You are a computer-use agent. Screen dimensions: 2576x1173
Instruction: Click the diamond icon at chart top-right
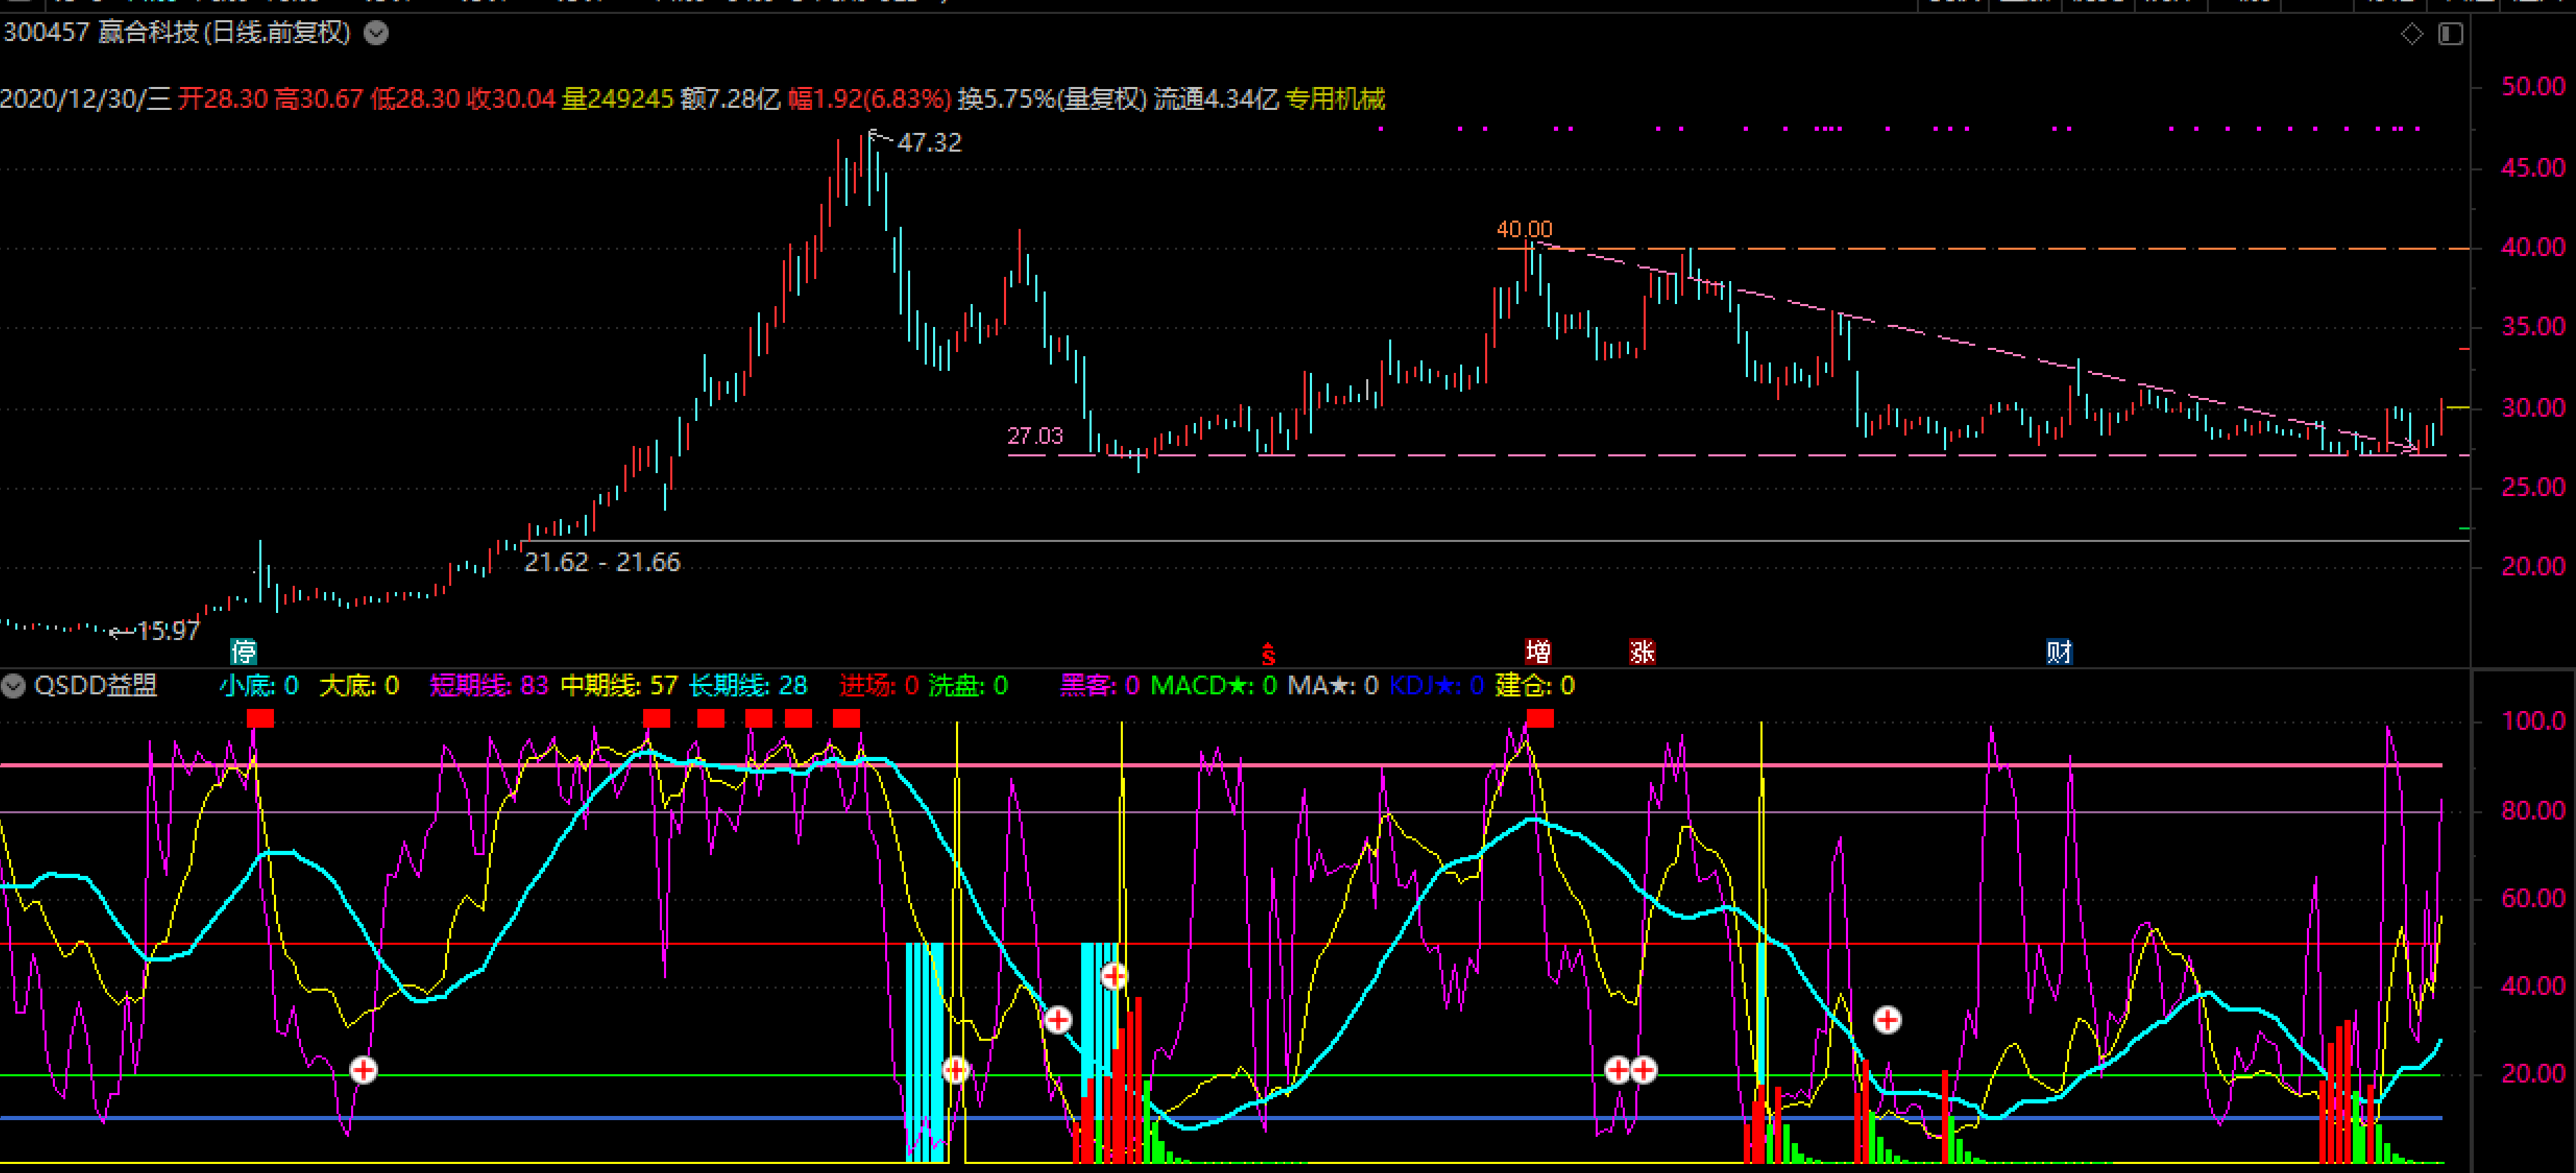click(2411, 34)
